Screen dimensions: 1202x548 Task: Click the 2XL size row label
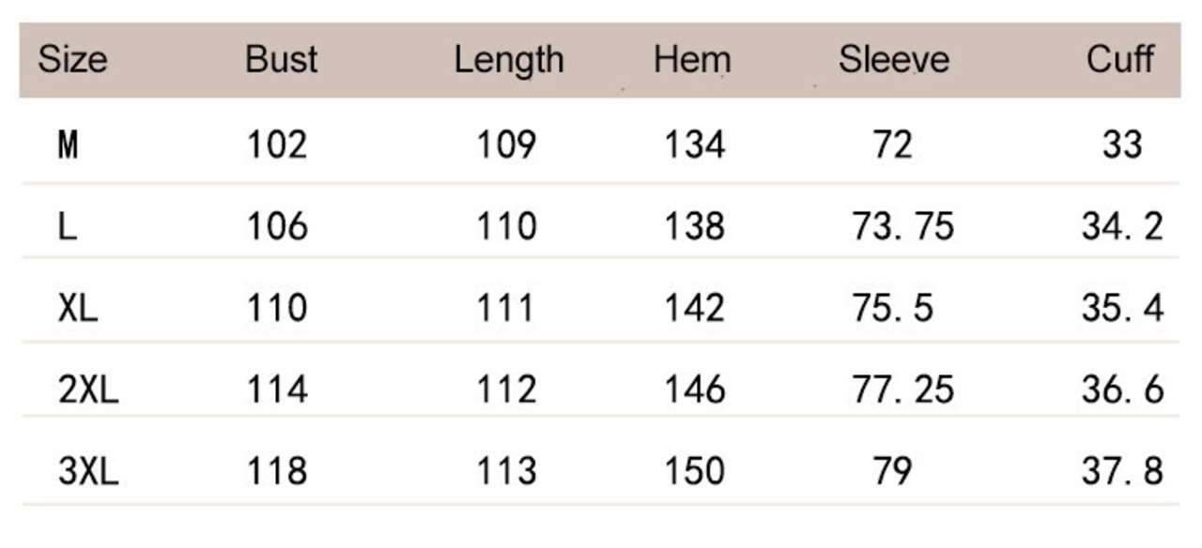tap(88, 389)
